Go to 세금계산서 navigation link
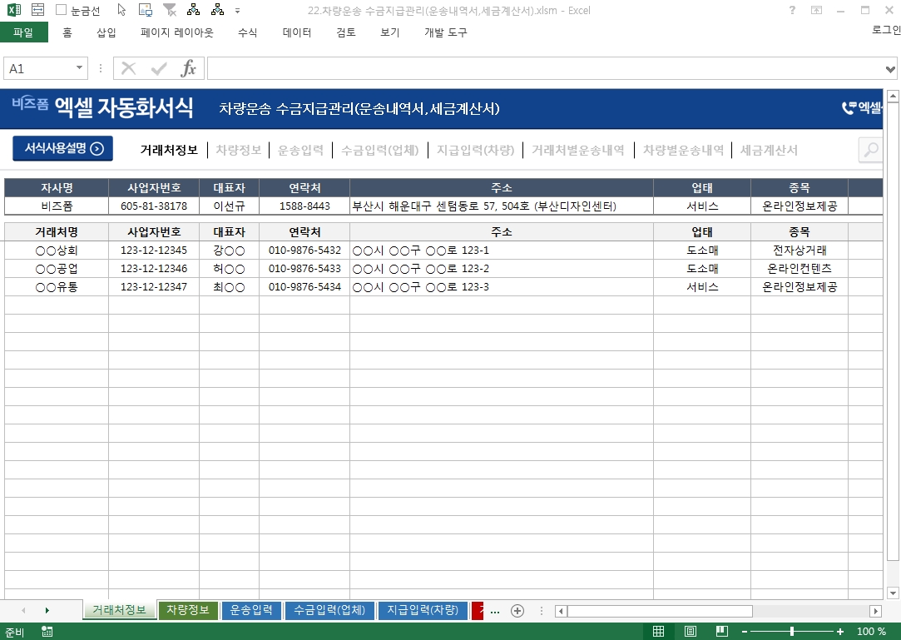Viewport: 901px width, 640px height. point(769,150)
